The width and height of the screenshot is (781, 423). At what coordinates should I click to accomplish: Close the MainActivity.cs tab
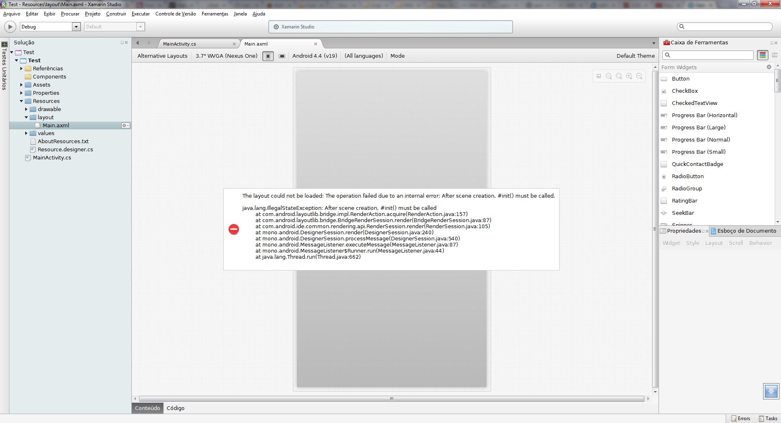point(234,44)
